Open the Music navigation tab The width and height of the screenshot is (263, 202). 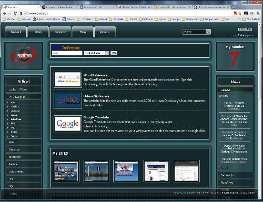click(83, 32)
